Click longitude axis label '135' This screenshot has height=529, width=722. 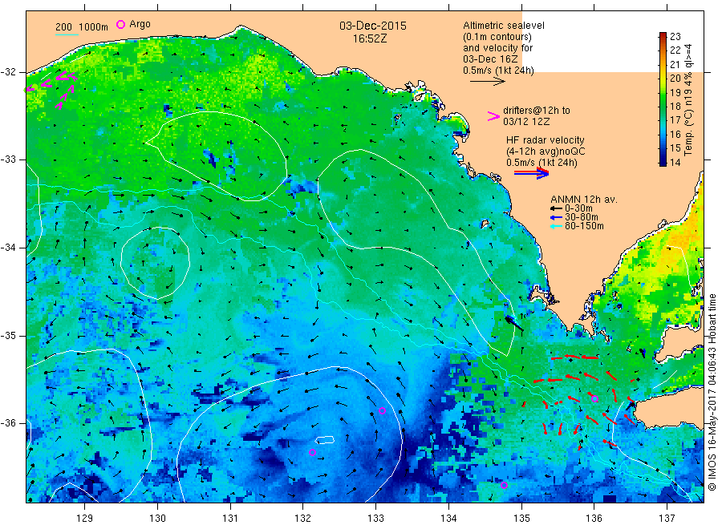[521, 519]
